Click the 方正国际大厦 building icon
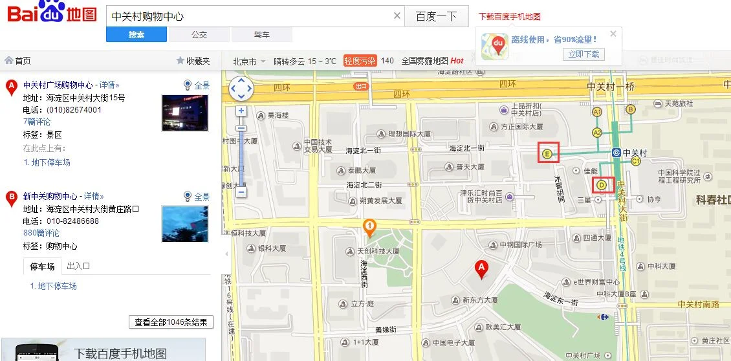The width and height of the screenshot is (731, 361). pyautogui.click(x=494, y=127)
